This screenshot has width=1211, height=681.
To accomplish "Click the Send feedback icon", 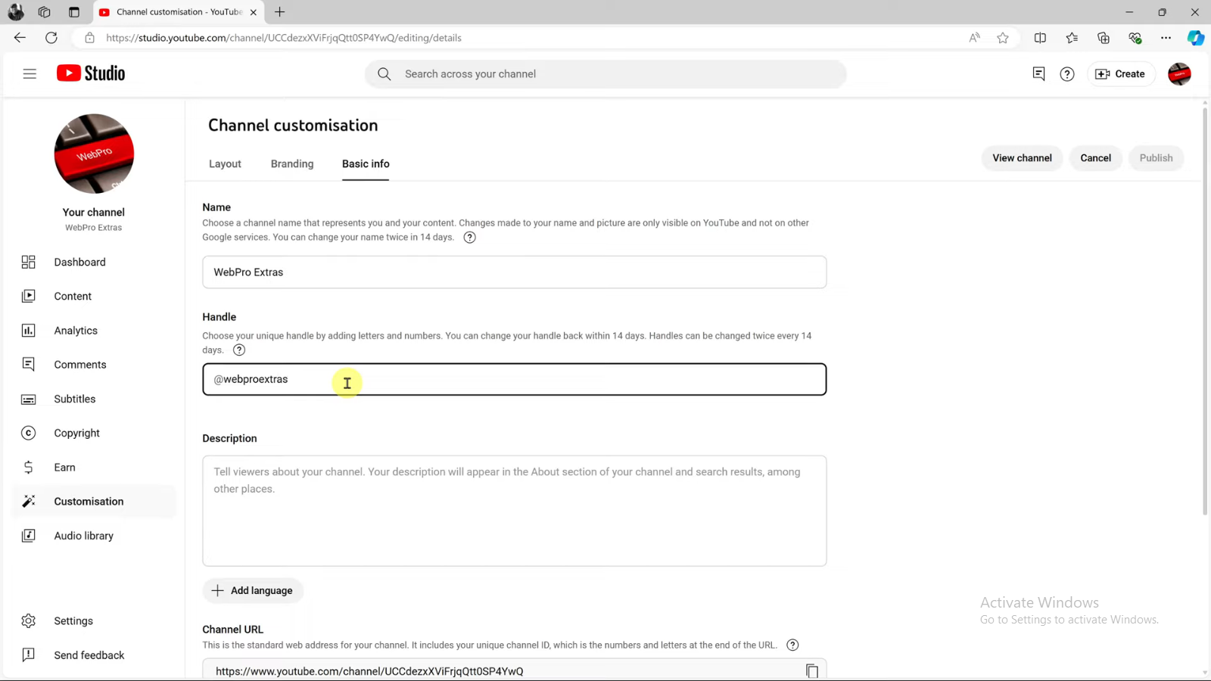I will coord(29,655).
